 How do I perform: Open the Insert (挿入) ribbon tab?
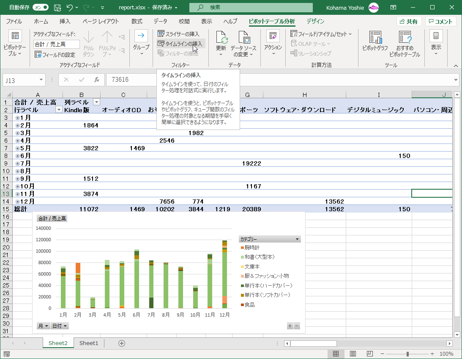[65, 22]
